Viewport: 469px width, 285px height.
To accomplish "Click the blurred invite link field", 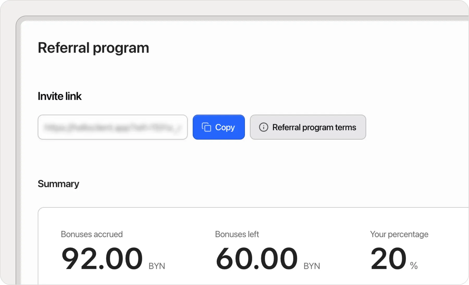I will [113, 127].
